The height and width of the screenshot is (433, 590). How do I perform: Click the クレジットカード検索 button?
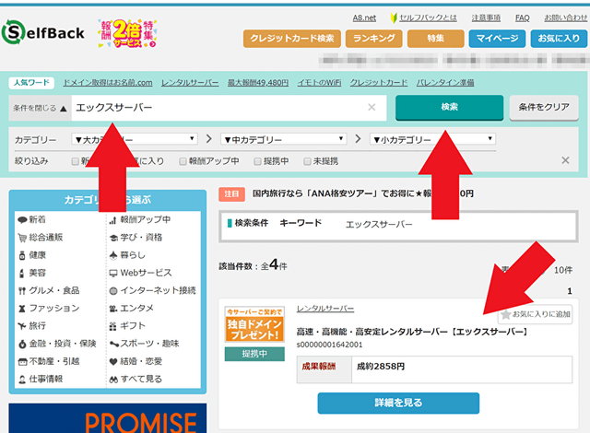(x=292, y=39)
